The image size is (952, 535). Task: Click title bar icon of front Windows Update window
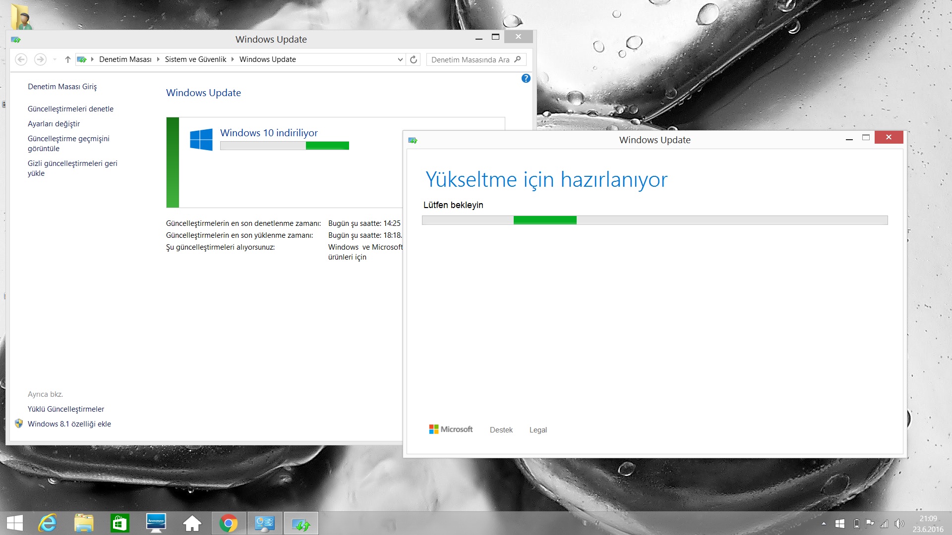click(x=413, y=141)
